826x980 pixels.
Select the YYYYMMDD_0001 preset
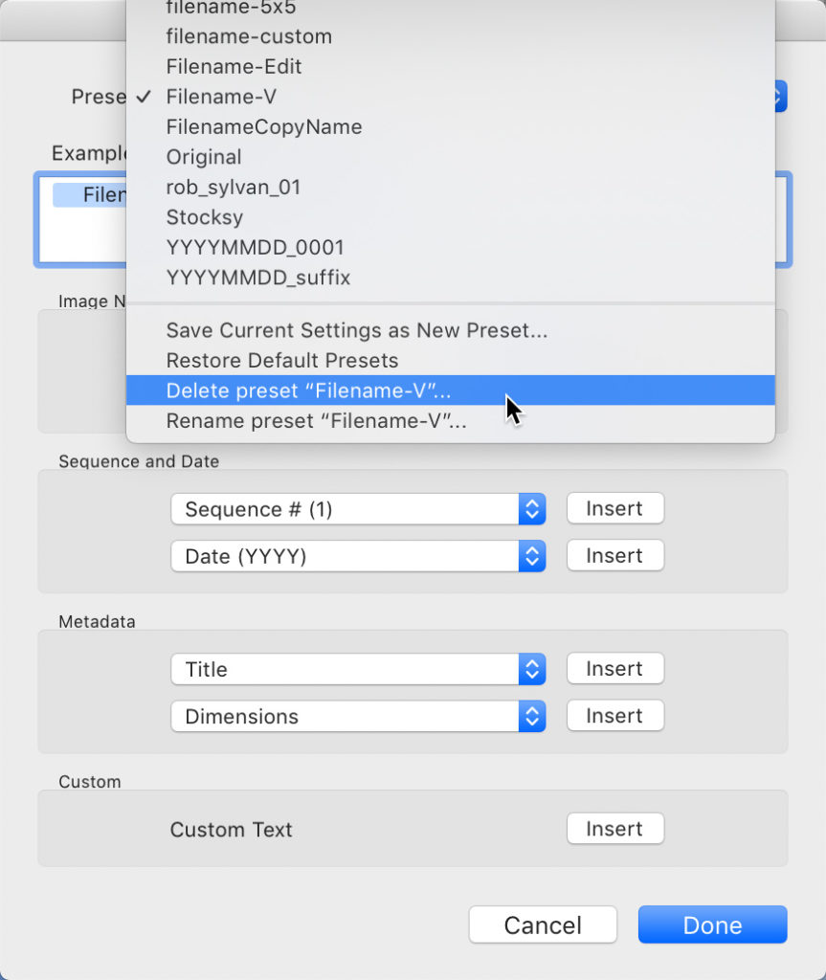pos(255,247)
